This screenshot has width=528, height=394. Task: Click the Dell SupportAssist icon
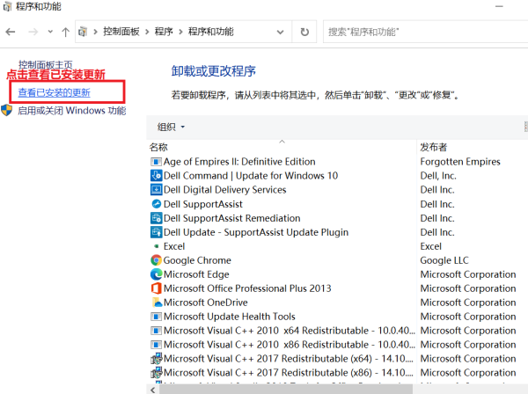(x=156, y=204)
